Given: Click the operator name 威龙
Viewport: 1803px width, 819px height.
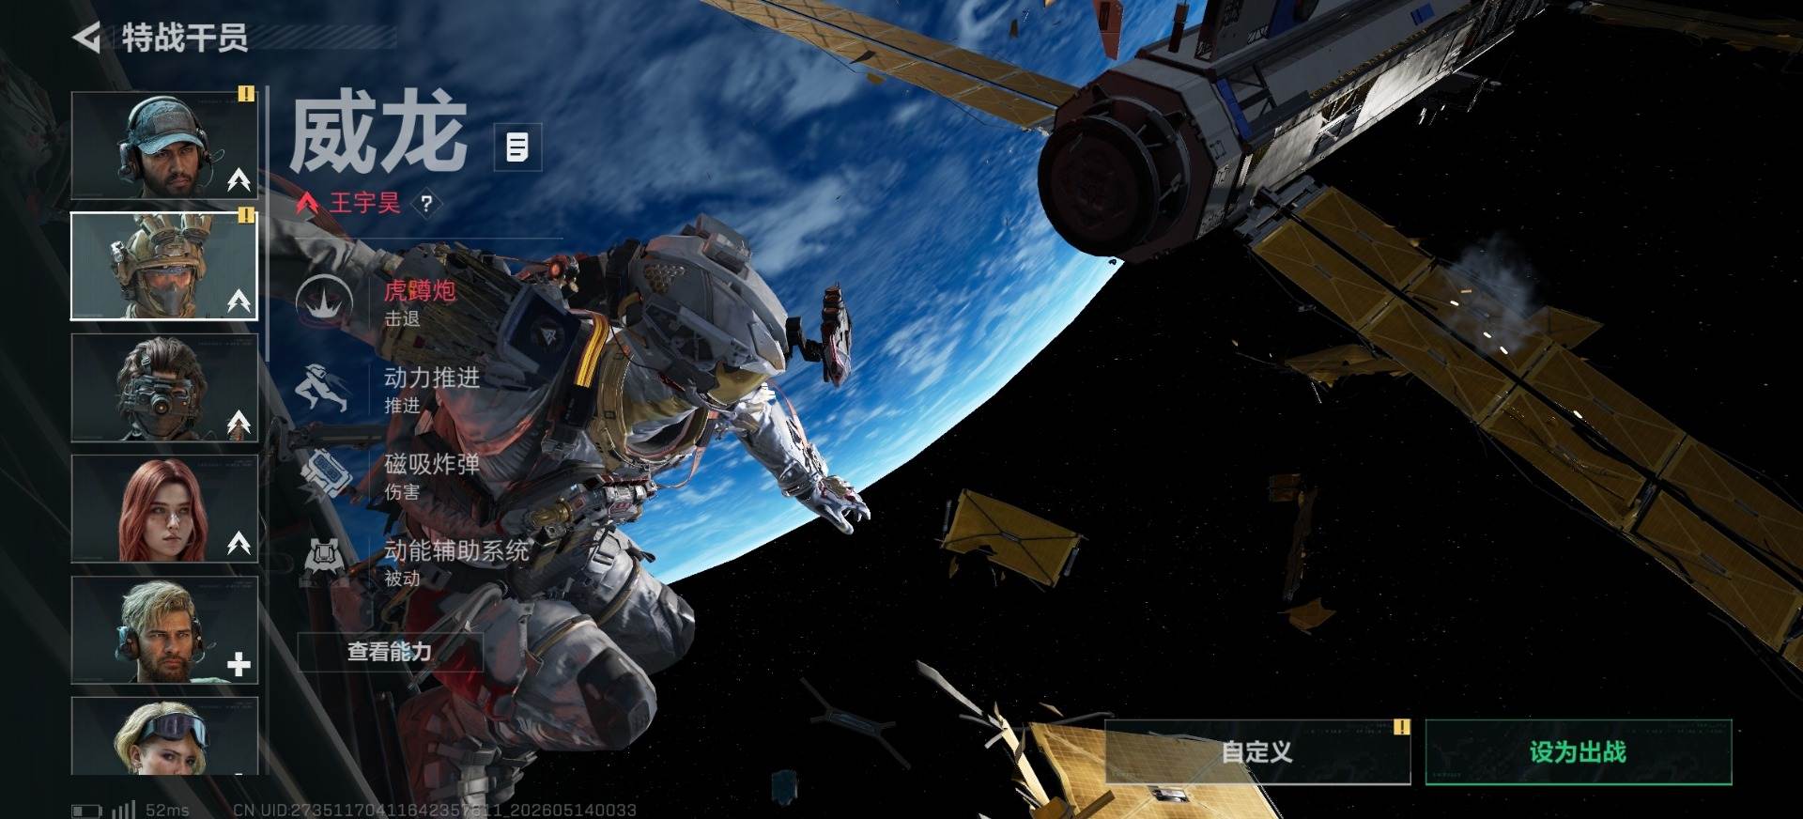Looking at the screenshot, I should (x=378, y=132).
